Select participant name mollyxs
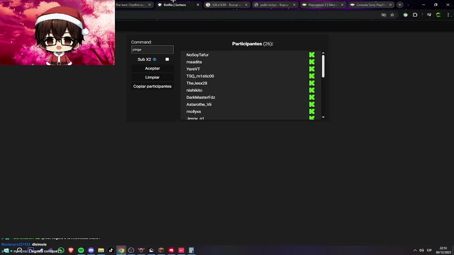Screen dimensions: 454x255 pyautogui.click(x=194, y=112)
